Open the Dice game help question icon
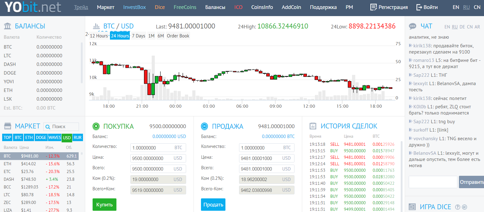 pos(458,207)
